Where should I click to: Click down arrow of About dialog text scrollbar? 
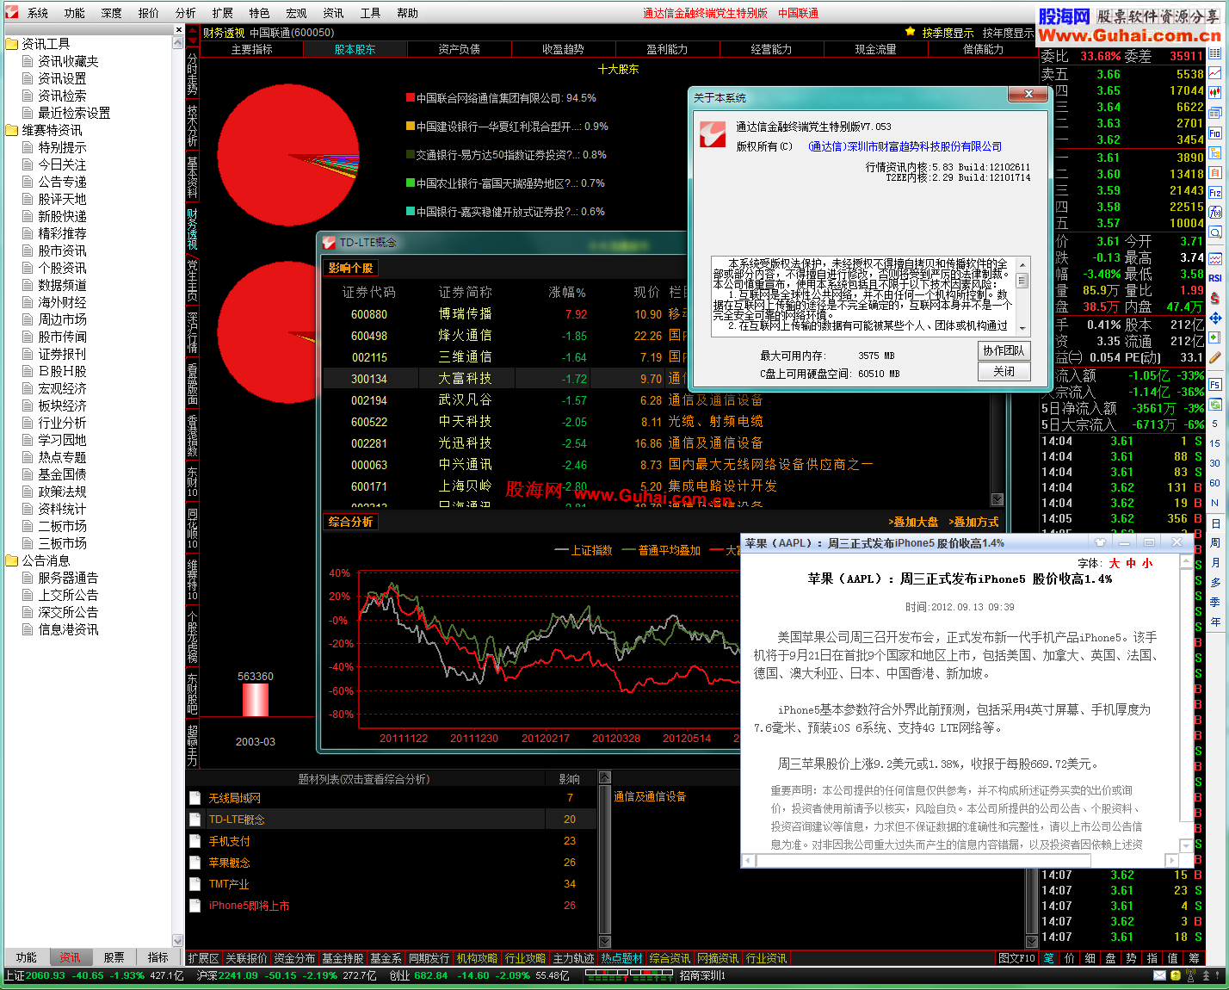tap(1022, 327)
